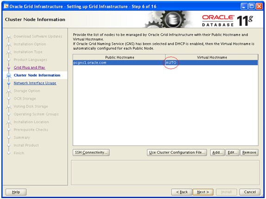
Task: Click the Storage Option step label
Action: pos(27,91)
